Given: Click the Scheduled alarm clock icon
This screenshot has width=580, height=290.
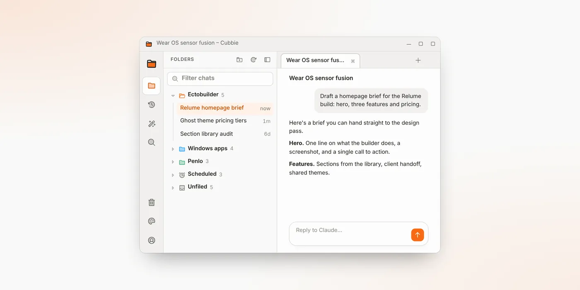Looking at the screenshot, I should point(182,175).
